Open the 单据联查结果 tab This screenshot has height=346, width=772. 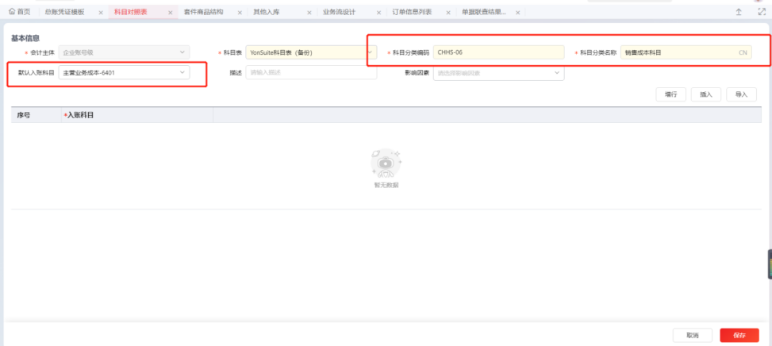point(483,12)
